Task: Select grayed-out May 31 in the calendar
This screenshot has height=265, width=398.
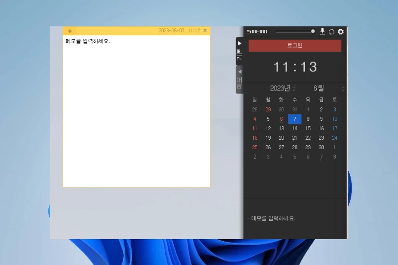Action: coord(295,109)
